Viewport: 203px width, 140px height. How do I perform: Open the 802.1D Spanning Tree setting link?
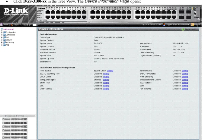click(x=106, y=74)
